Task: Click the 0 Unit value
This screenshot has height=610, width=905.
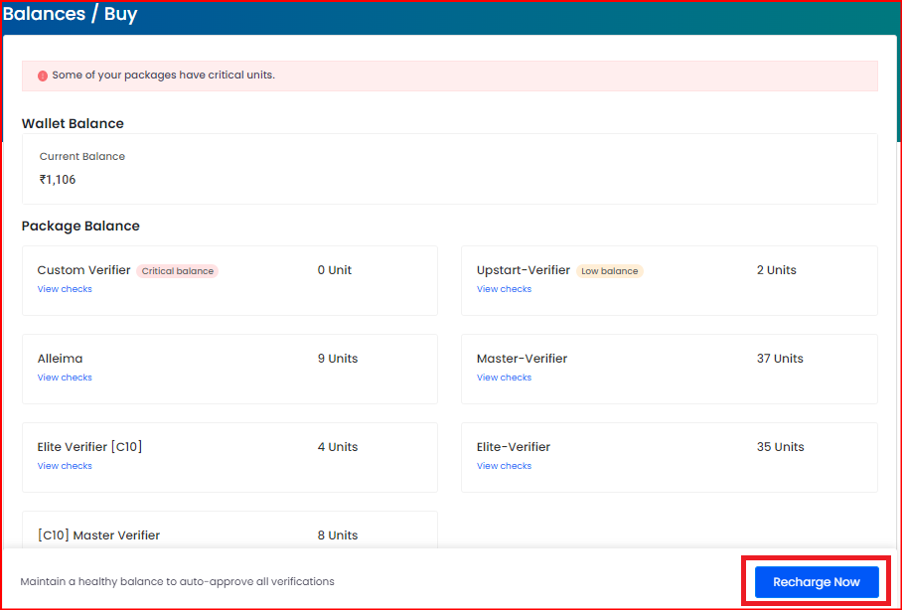Action: [x=334, y=270]
